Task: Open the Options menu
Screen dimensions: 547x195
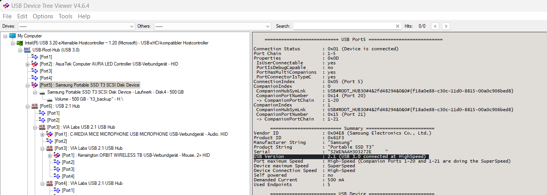Action: pyautogui.click(x=43, y=16)
